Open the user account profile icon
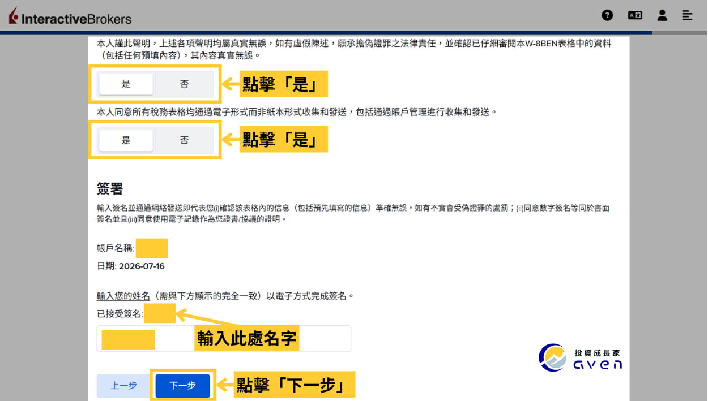The width and height of the screenshot is (708, 401). (662, 15)
